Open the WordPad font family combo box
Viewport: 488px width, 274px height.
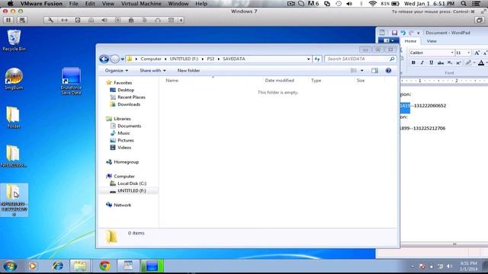(x=431, y=53)
